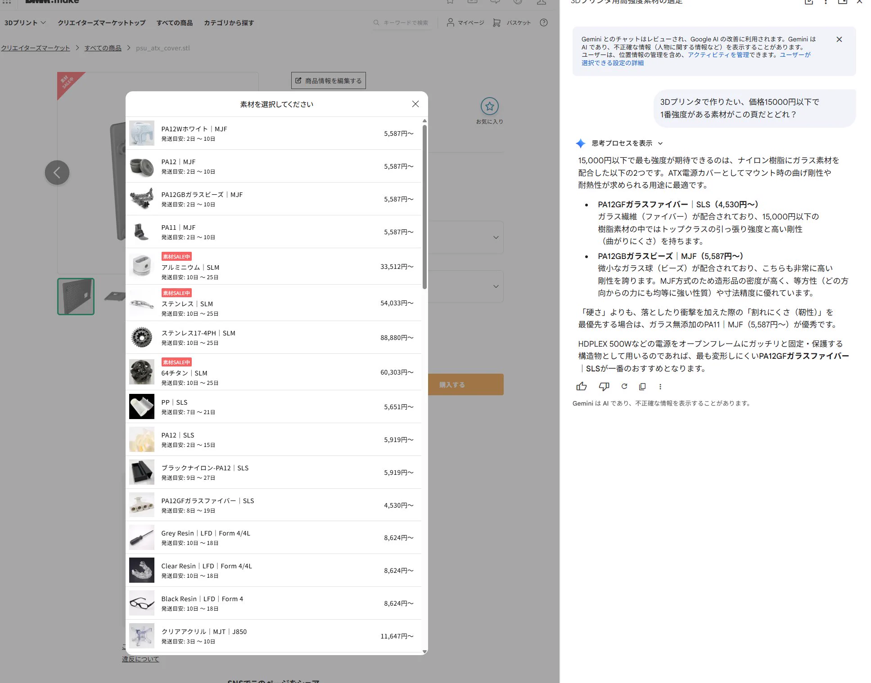Select the first product thumbnail image
This screenshot has width=871, height=683.
(x=76, y=296)
